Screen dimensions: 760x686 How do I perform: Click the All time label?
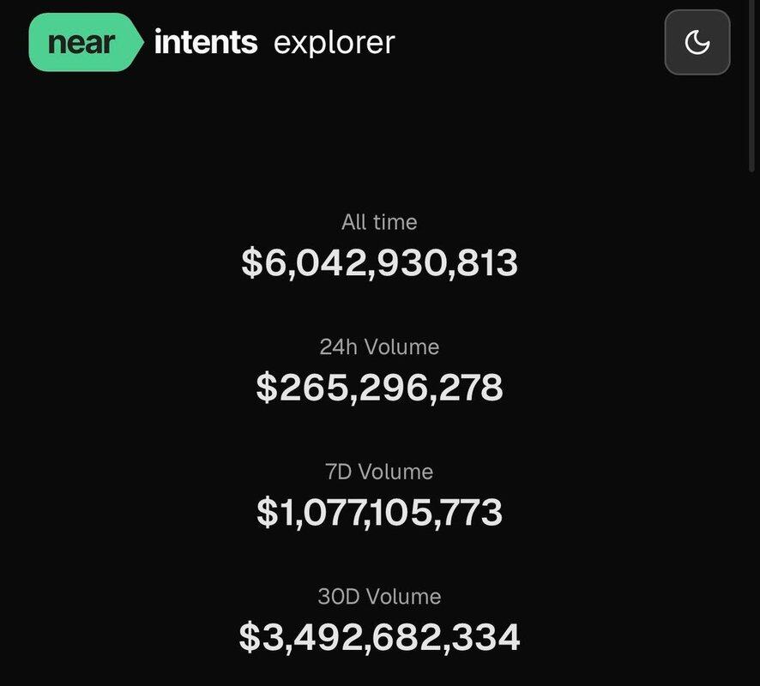pos(379,222)
